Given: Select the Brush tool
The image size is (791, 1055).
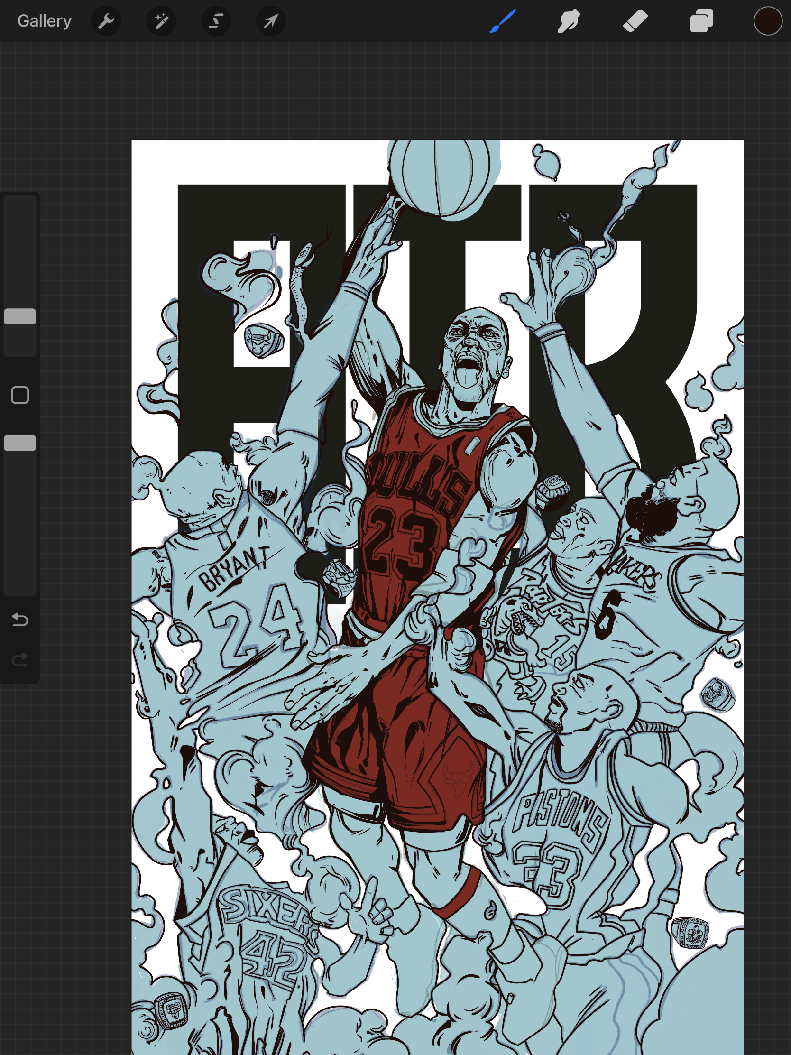Looking at the screenshot, I should pos(503,21).
